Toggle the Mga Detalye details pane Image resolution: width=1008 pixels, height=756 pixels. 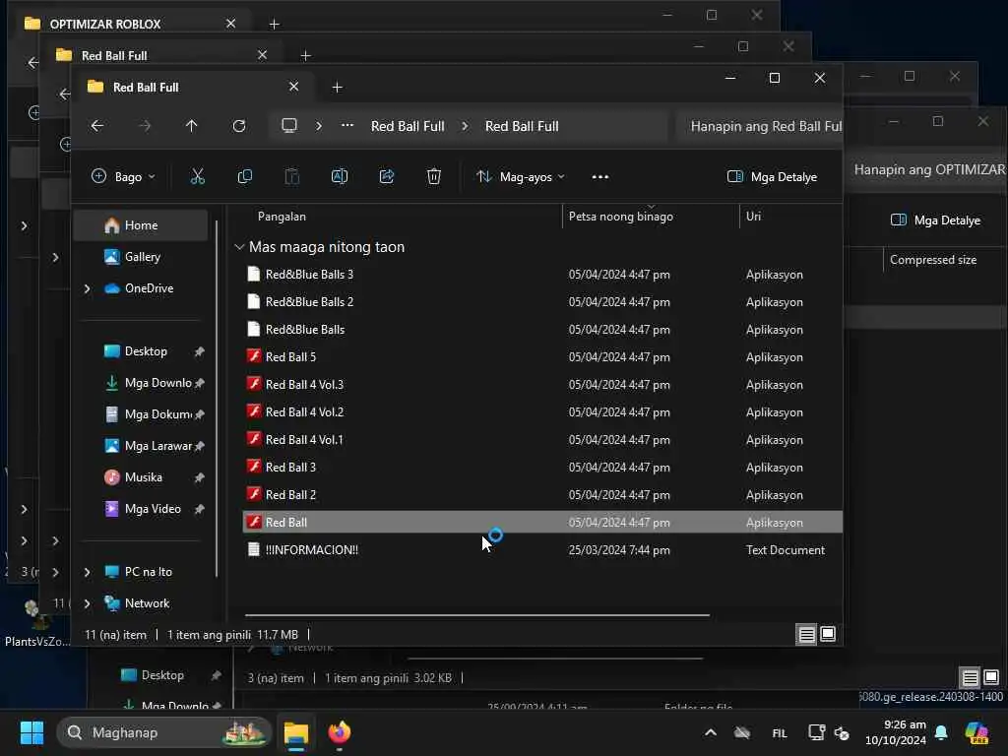pos(772,177)
